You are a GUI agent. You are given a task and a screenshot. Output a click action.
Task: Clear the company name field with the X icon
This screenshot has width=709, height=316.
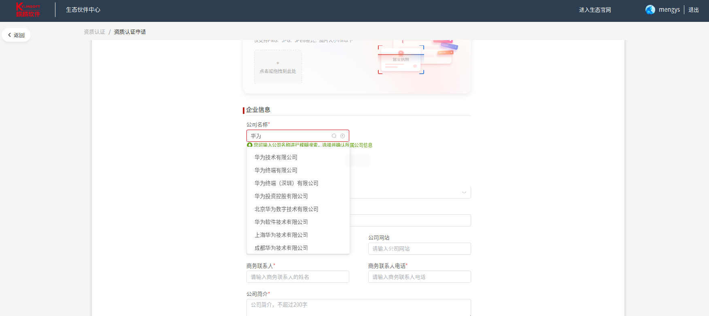point(342,136)
